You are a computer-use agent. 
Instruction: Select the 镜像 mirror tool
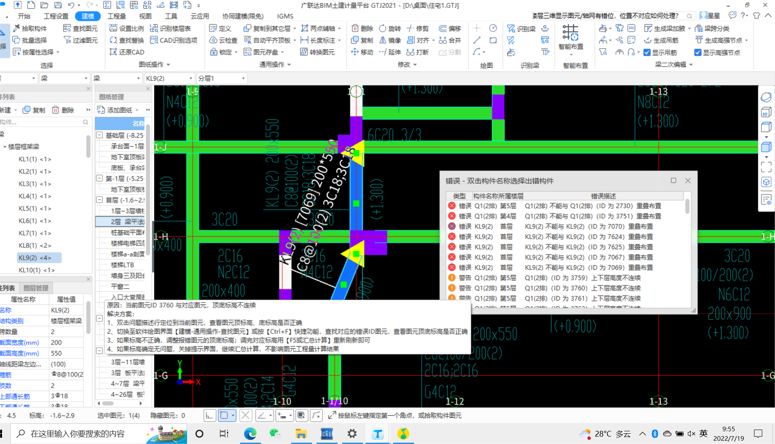click(390, 40)
